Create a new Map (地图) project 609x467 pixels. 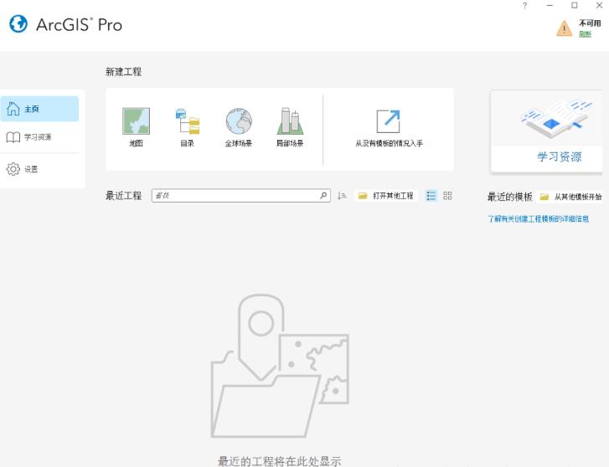pyautogui.click(x=136, y=127)
